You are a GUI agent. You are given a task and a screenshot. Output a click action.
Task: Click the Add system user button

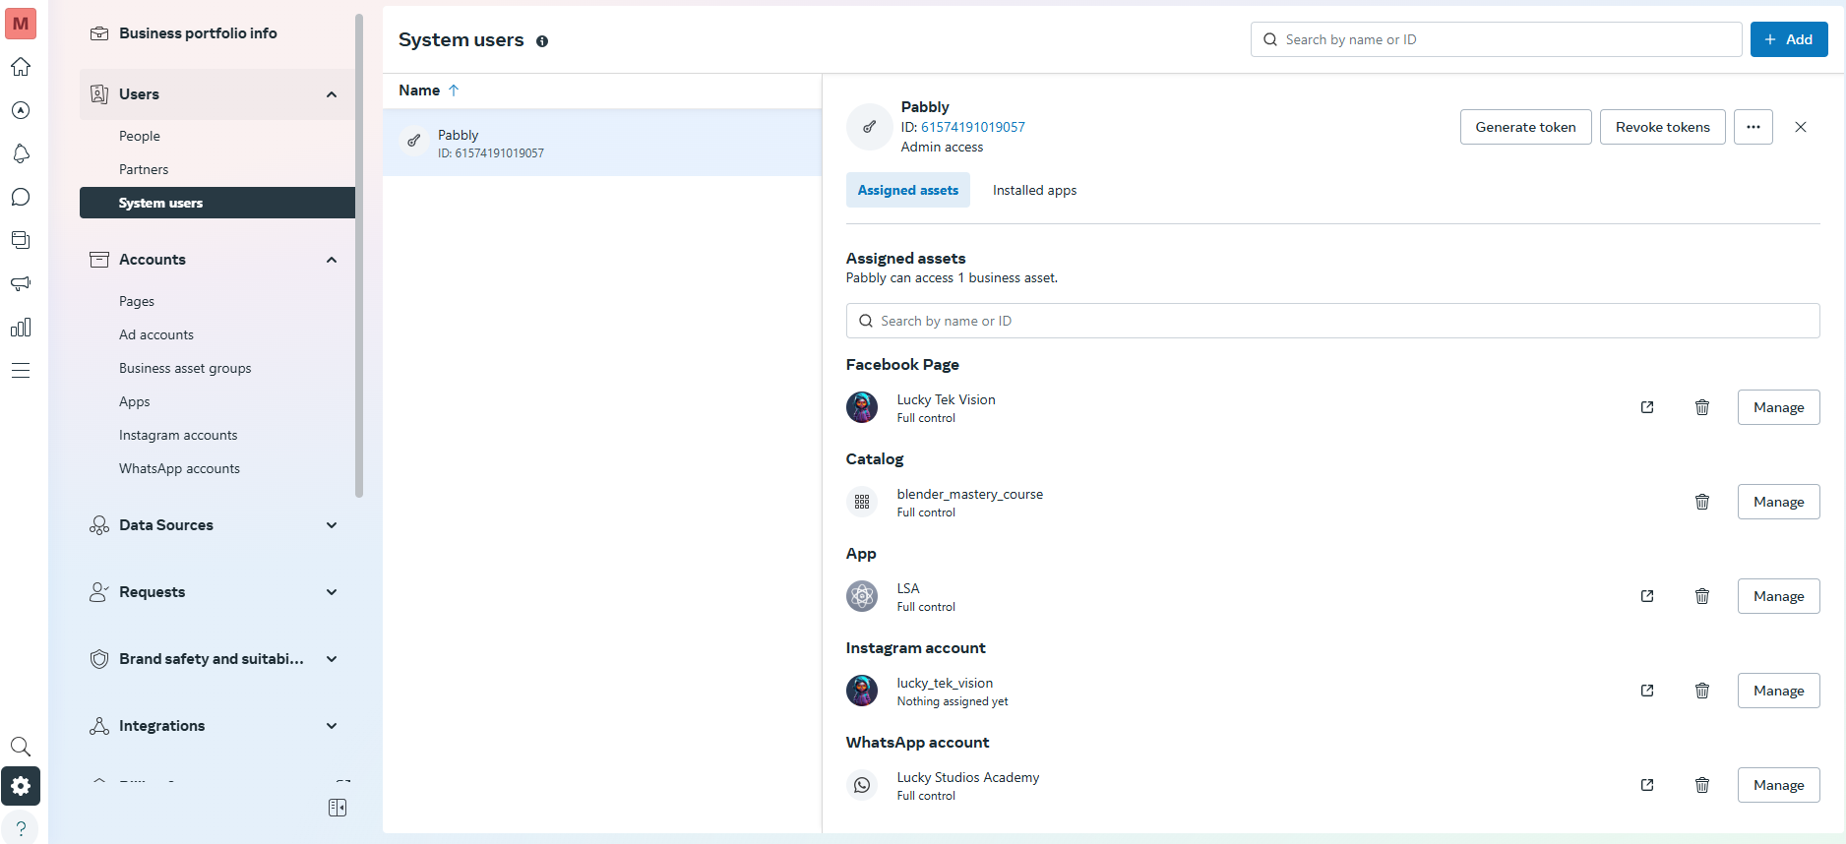pyautogui.click(x=1789, y=39)
